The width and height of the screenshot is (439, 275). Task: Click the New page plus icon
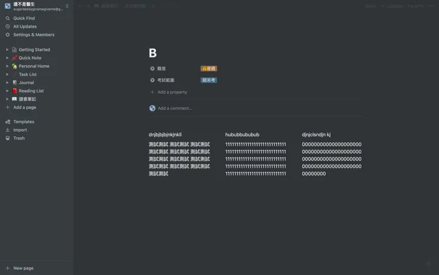(x=8, y=268)
